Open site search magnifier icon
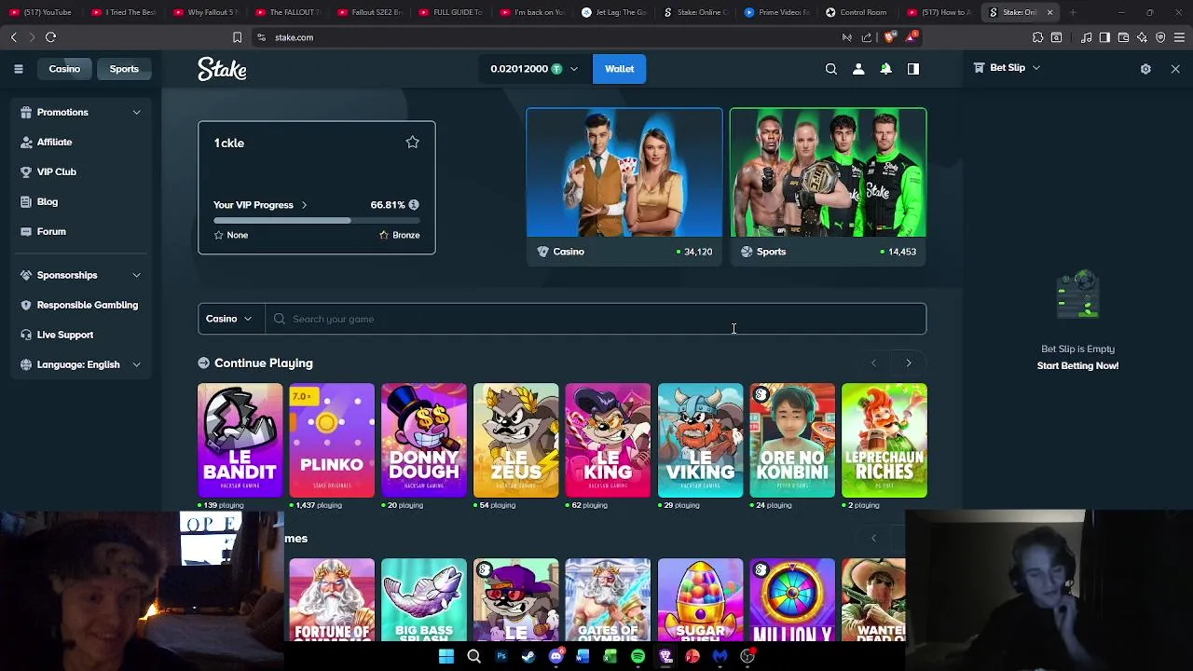 click(831, 69)
